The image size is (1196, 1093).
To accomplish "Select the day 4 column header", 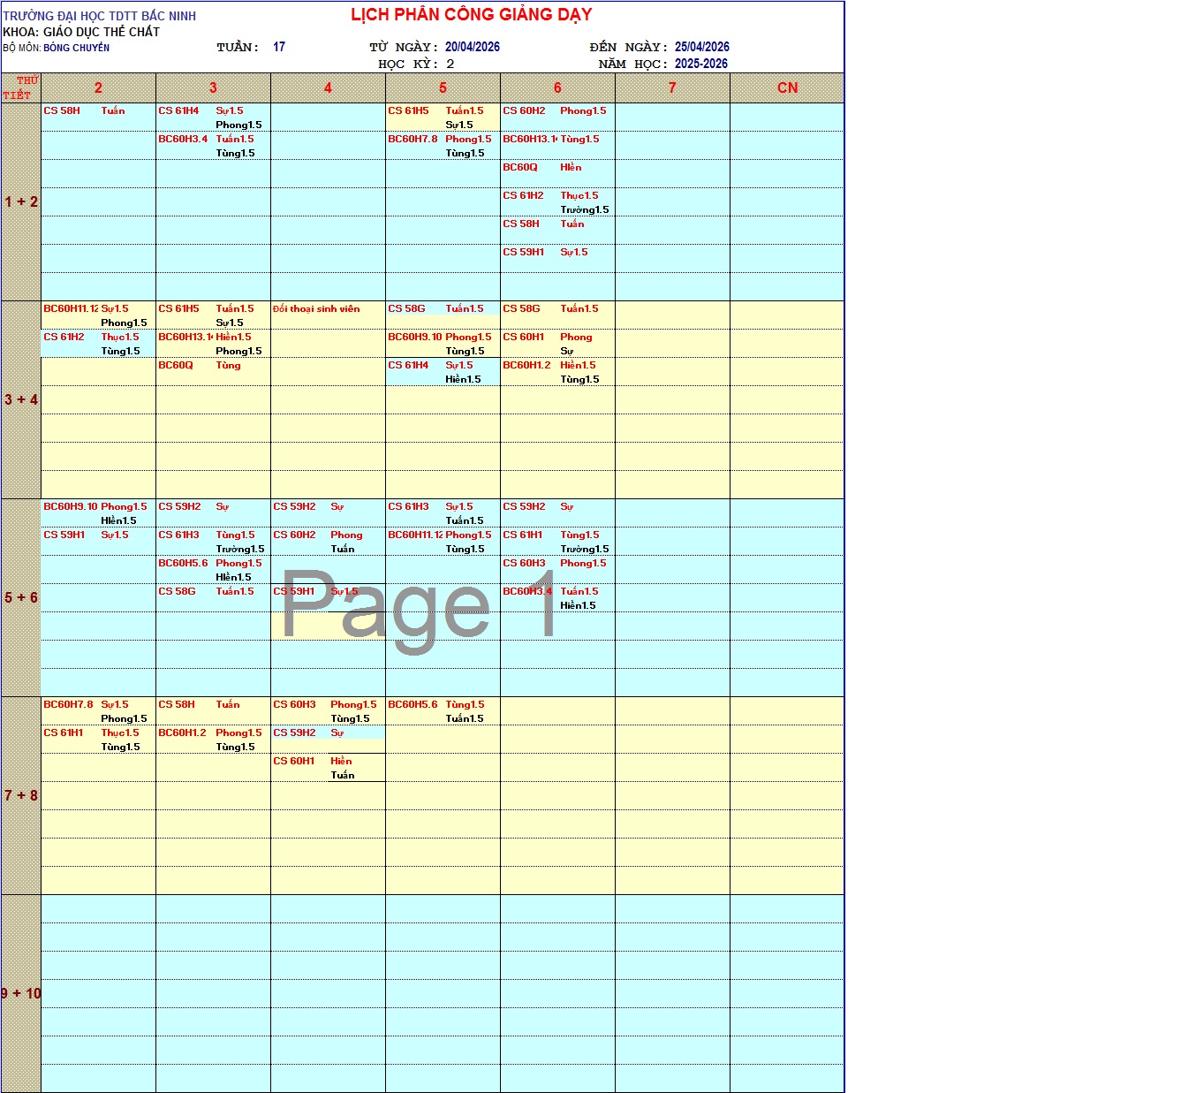I will pos(328,87).
